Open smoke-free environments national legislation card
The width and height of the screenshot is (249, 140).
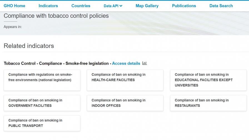[42, 80]
